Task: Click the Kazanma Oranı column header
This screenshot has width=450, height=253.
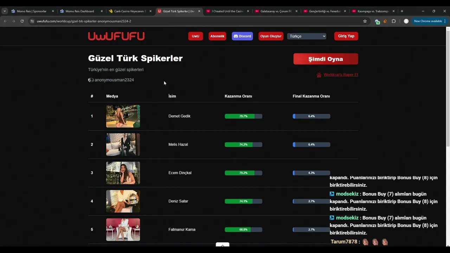Action: 238,96
